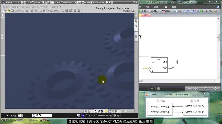Switch to Portal 视图
222x124 pixels.
[15, 116]
